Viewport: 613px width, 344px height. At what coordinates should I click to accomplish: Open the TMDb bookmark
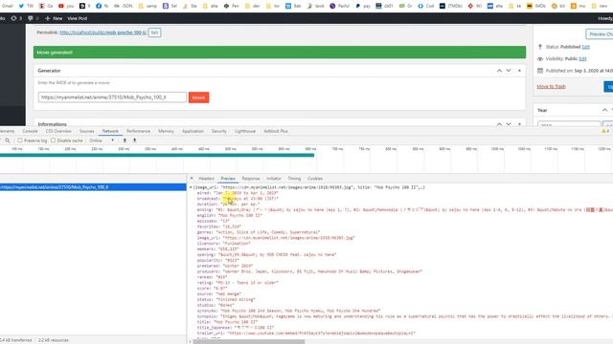pos(450,6)
